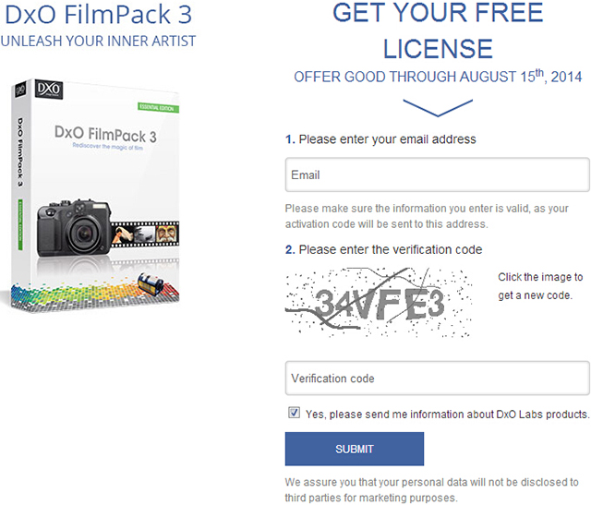Click the blue SUBMIT button
This screenshot has width=591, height=505.
(x=355, y=449)
